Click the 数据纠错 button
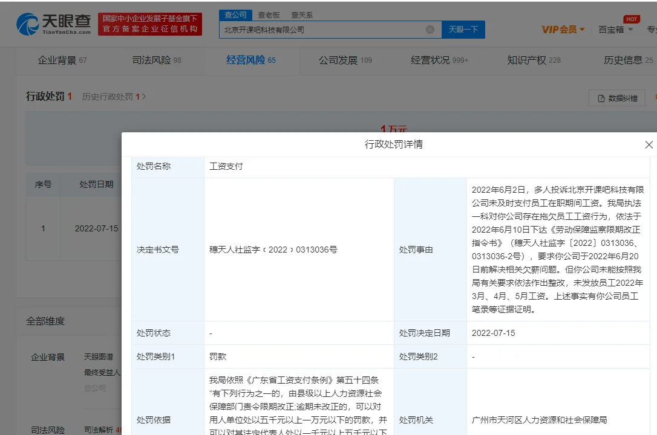The image size is (657, 435). (x=617, y=98)
